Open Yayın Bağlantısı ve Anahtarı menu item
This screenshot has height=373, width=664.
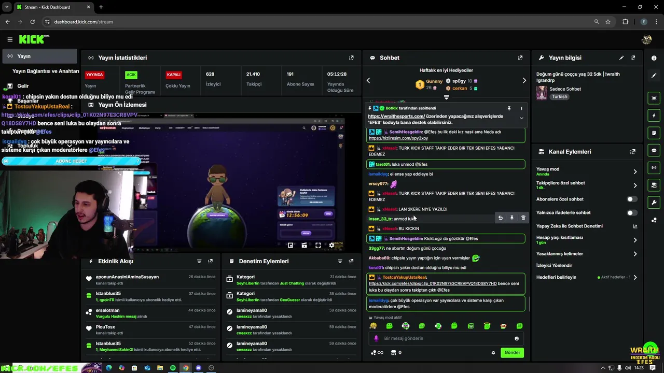pyautogui.click(x=46, y=71)
